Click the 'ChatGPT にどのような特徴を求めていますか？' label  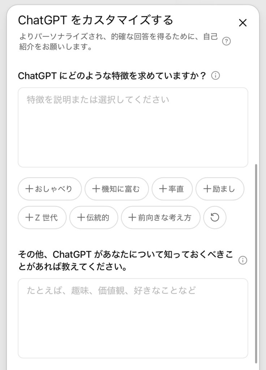tap(112, 76)
